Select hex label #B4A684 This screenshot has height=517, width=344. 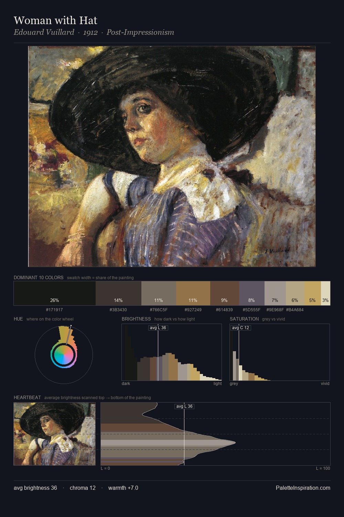pyautogui.click(x=295, y=310)
